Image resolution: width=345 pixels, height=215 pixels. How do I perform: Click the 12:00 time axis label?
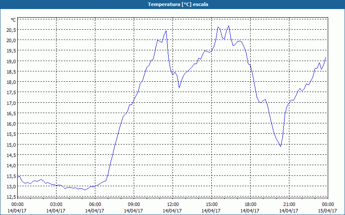point(172,205)
